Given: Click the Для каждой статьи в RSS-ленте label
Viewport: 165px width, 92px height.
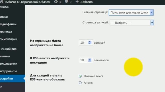Looking at the screenshot, I should click(47, 77).
